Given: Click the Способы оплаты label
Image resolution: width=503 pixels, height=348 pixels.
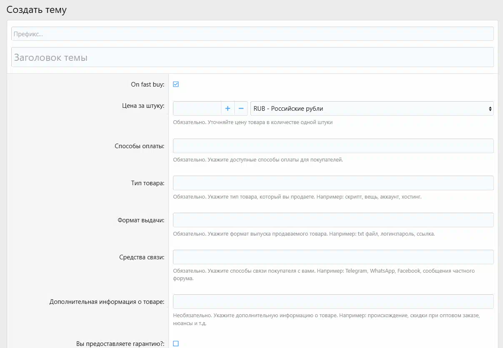Looking at the screenshot, I should coord(139,146).
